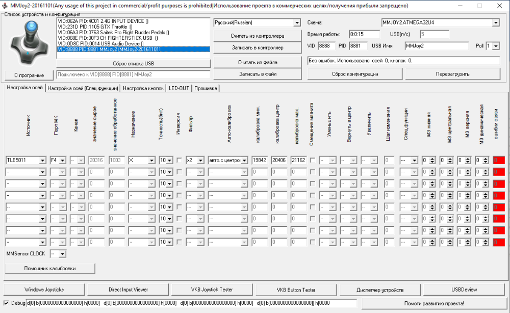Click the USB Имя input field
The height and width of the screenshot is (313, 510).
pos(436,46)
